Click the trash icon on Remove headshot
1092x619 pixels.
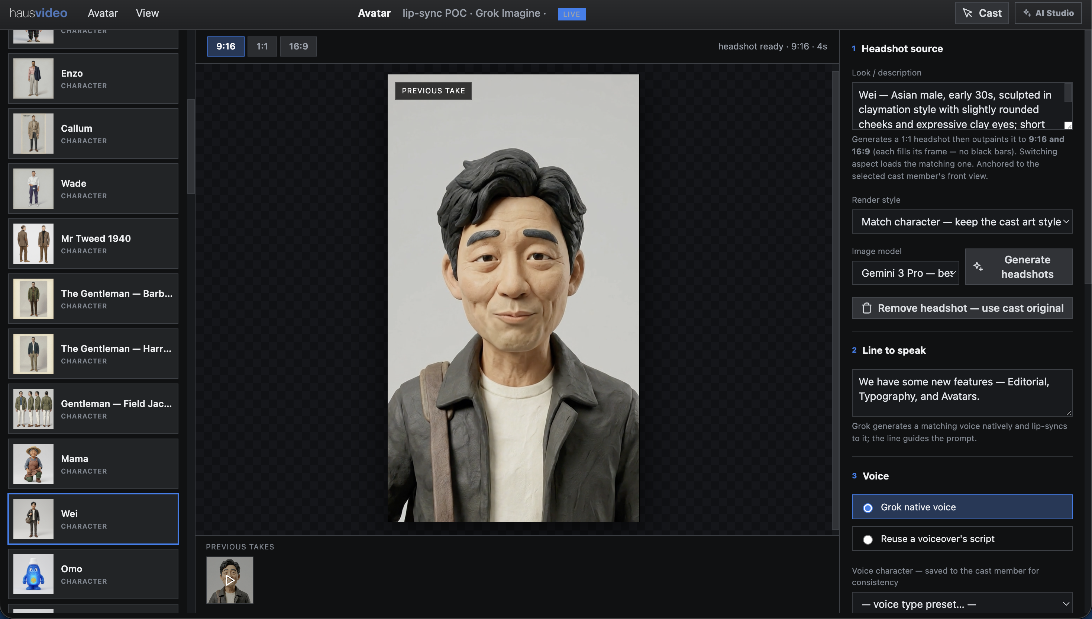point(866,308)
